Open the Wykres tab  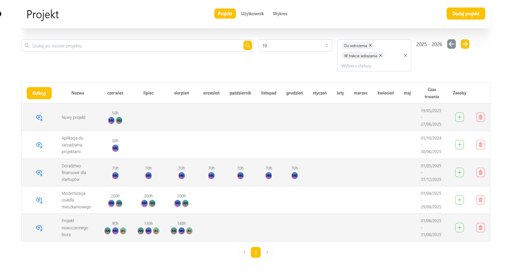click(x=280, y=14)
